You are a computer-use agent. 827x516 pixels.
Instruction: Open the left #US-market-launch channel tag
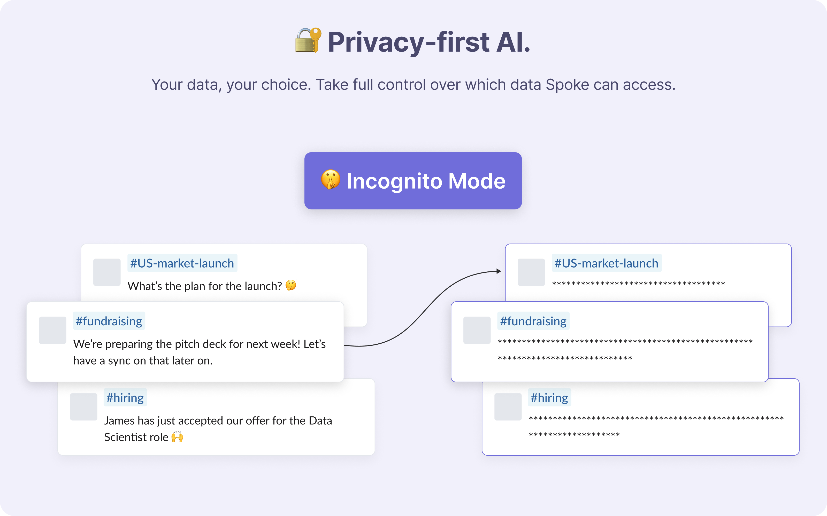(182, 263)
